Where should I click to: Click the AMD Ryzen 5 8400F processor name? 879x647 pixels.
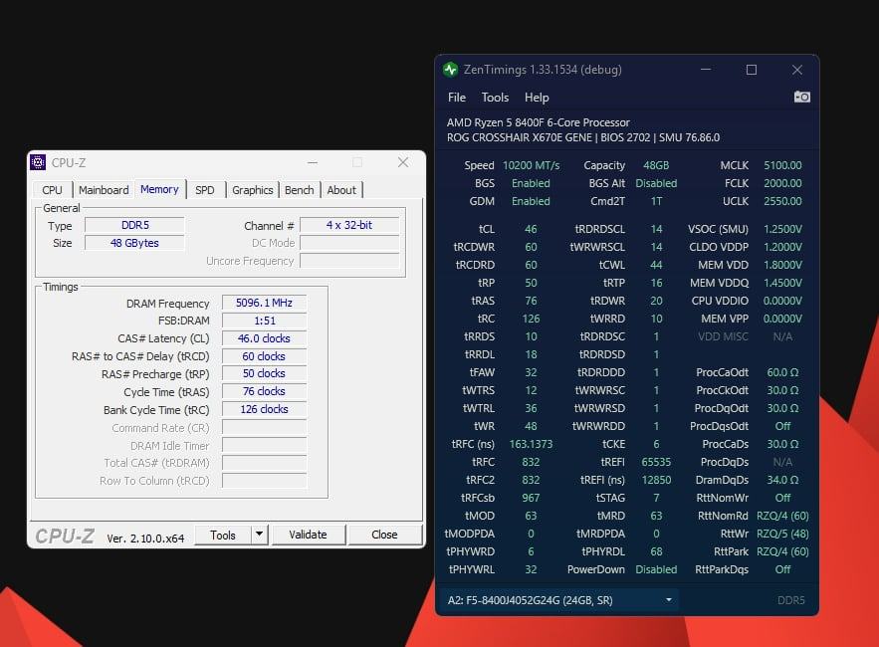[x=539, y=122]
